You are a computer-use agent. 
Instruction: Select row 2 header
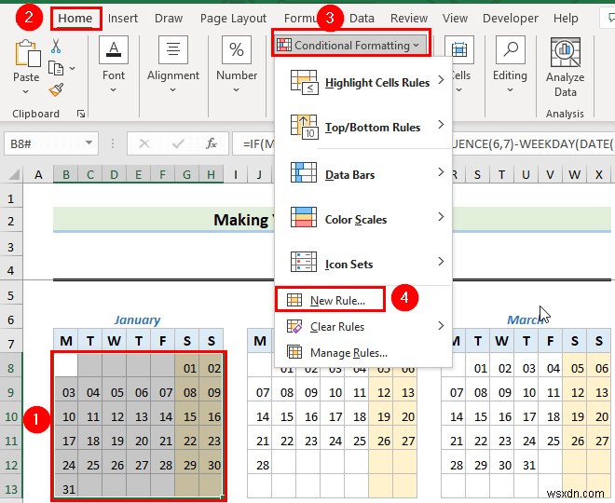click(11, 221)
